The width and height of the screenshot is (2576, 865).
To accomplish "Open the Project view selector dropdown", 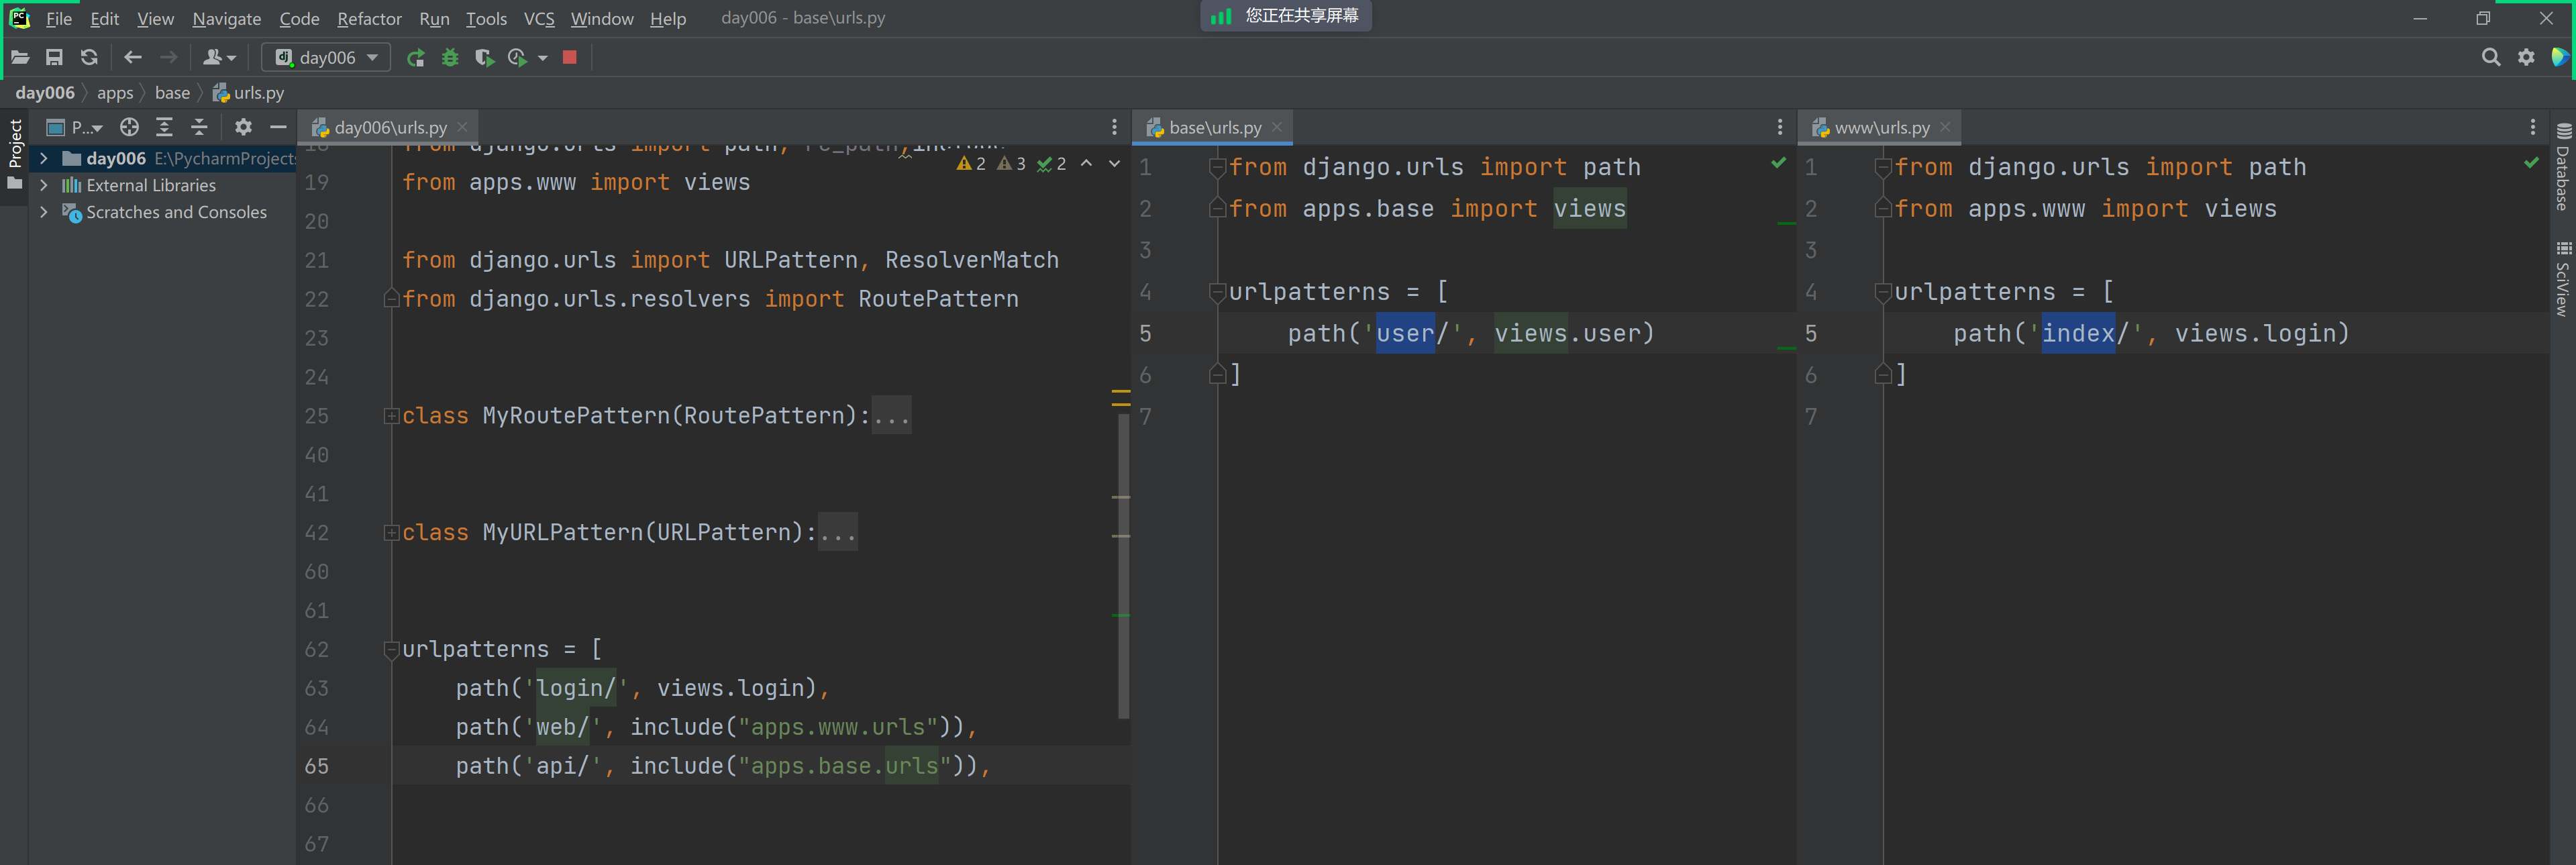I will (x=75, y=127).
